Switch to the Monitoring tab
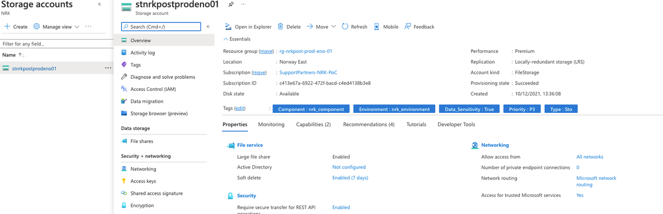663x214 pixels. click(271, 124)
